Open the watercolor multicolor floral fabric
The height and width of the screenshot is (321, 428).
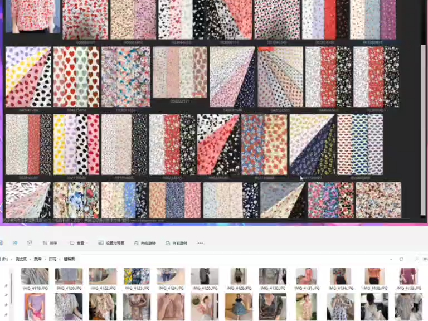click(x=125, y=77)
